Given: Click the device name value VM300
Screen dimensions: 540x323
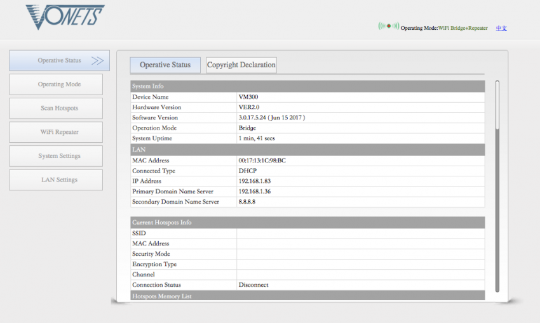Looking at the screenshot, I should [248, 97].
